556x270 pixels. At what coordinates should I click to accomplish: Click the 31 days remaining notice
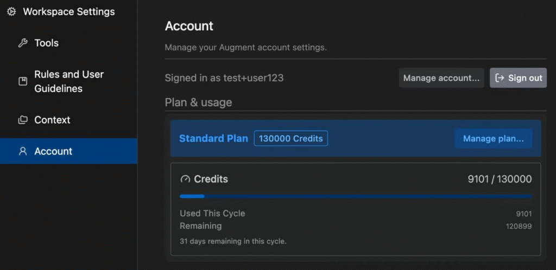(233, 241)
